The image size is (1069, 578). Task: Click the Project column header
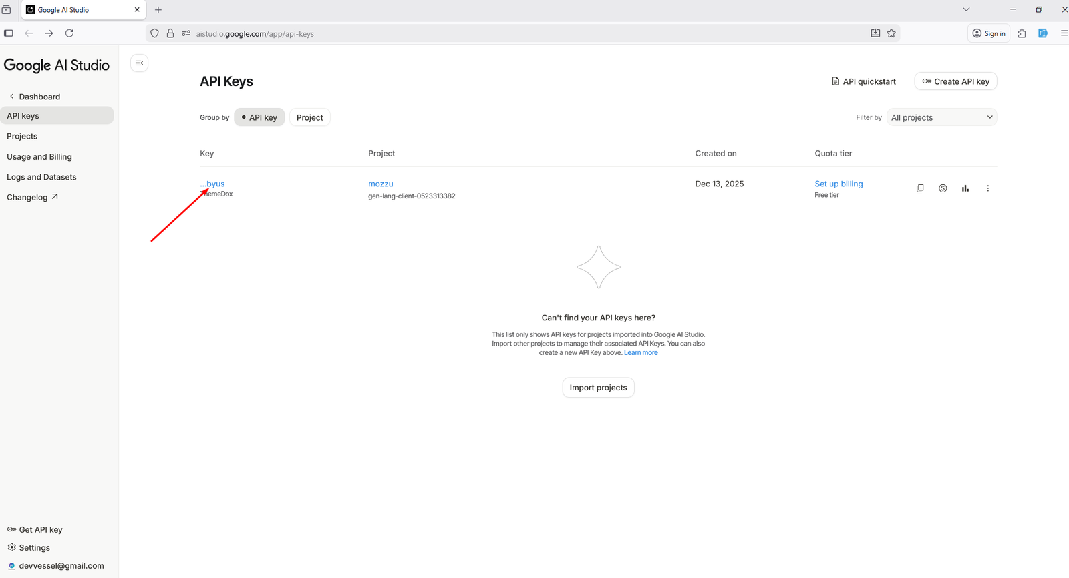click(381, 153)
